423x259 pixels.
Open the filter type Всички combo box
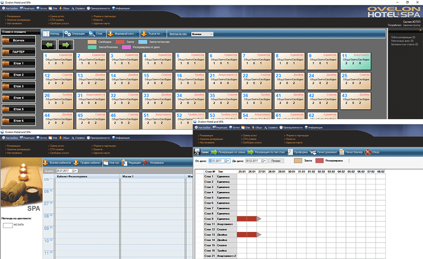point(202,34)
